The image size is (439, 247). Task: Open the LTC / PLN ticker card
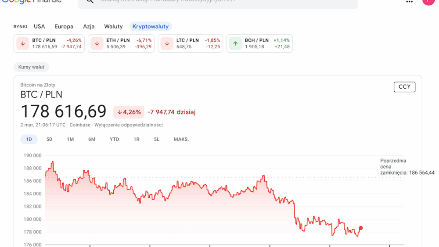tap(191, 43)
